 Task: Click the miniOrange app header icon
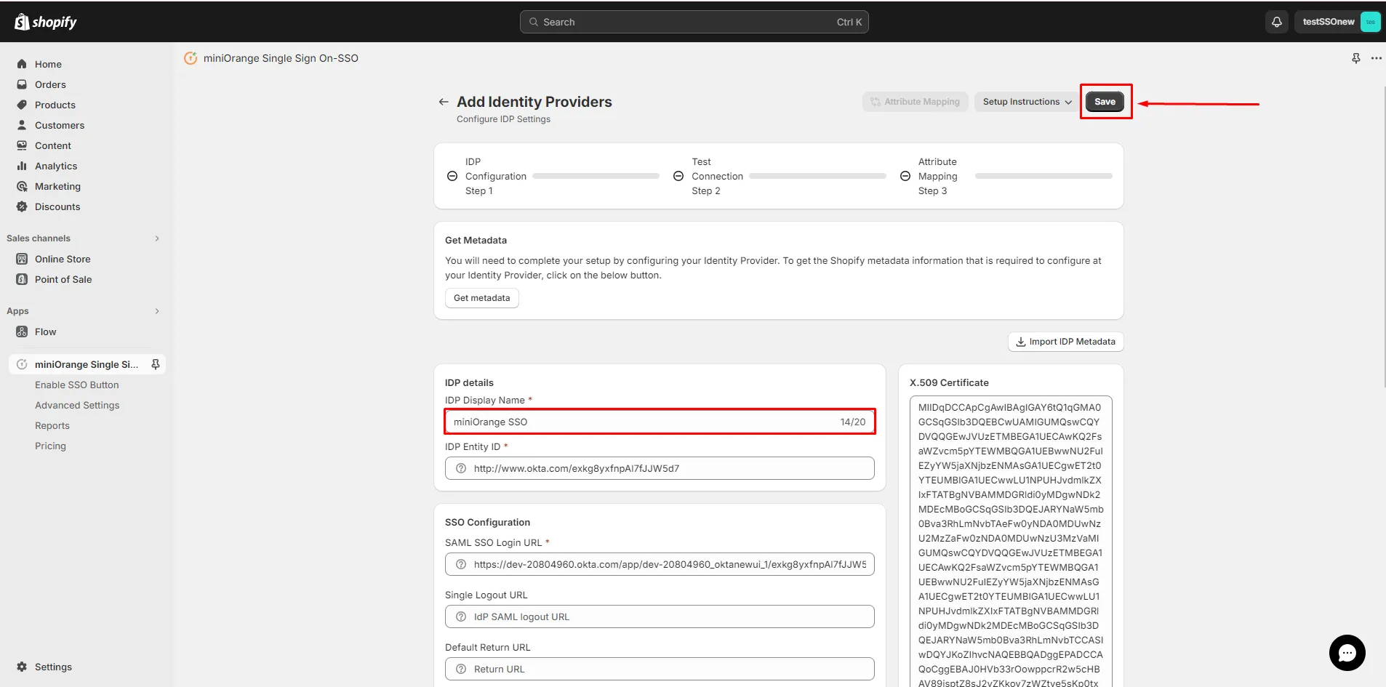pos(191,58)
